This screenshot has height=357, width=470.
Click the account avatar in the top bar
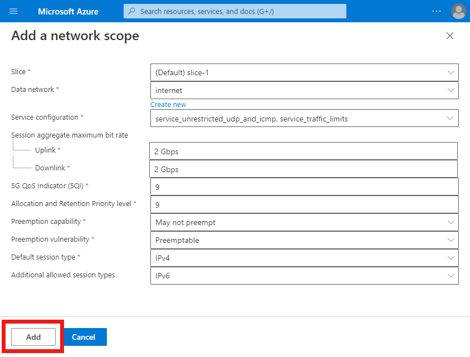coord(458,11)
